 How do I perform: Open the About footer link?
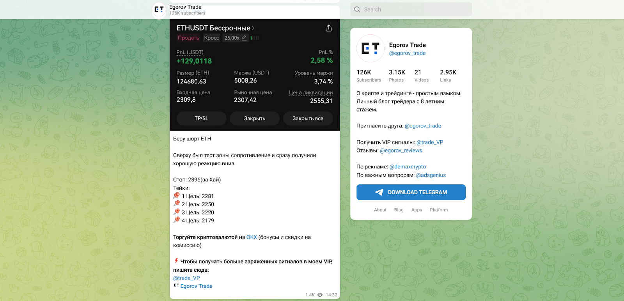[380, 210]
